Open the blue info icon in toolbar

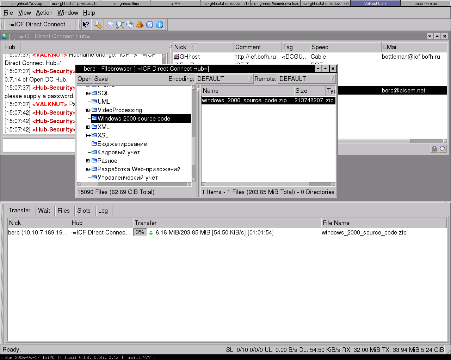(160, 25)
